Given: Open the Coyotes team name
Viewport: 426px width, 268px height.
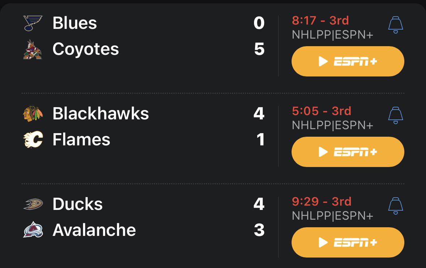Looking at the screenshot, I should pyautogui.click(x=86, y=49).
